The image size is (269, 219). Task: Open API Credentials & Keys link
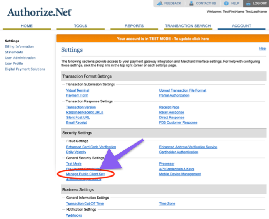point(176,169)
